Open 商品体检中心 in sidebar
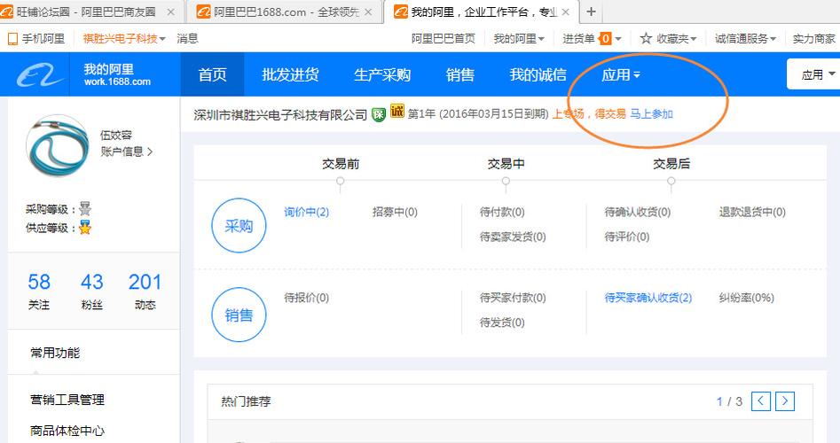 click(67, 431)
